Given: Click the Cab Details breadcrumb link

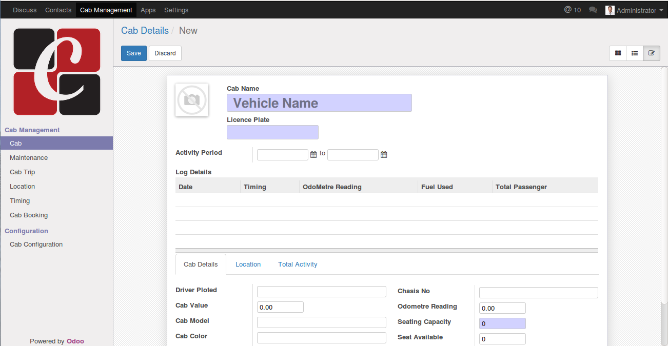Looking at the screenshot, I should tap(145, 31).
